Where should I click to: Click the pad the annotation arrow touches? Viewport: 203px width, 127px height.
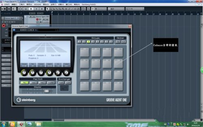click(x=118, y=64)
